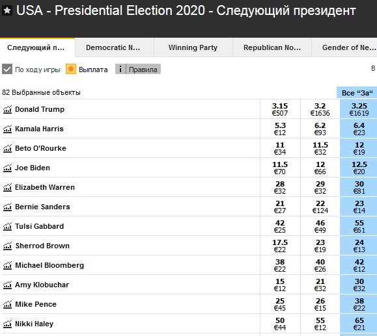Viewport: 377px width, 336px height.
Task: Open Nikki Haley graph icon
Action: [x=7, y=324]
